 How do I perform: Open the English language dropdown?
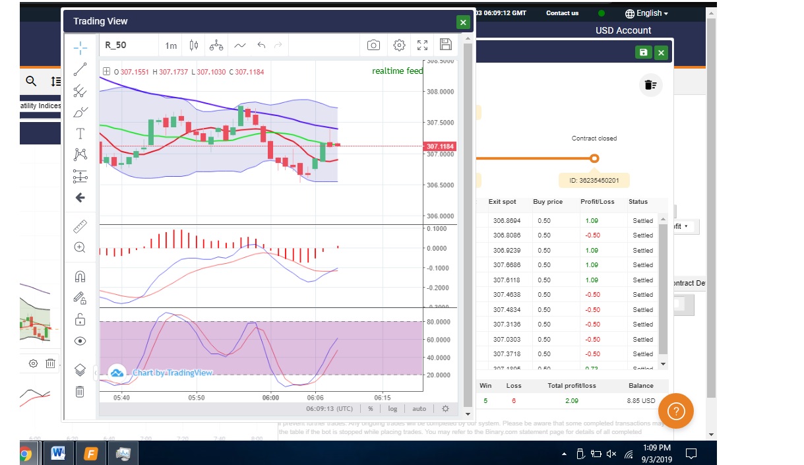[647, 13]
